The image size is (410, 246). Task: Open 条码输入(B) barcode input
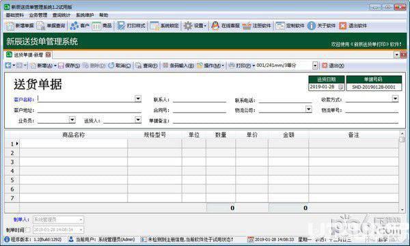point(178,66)
